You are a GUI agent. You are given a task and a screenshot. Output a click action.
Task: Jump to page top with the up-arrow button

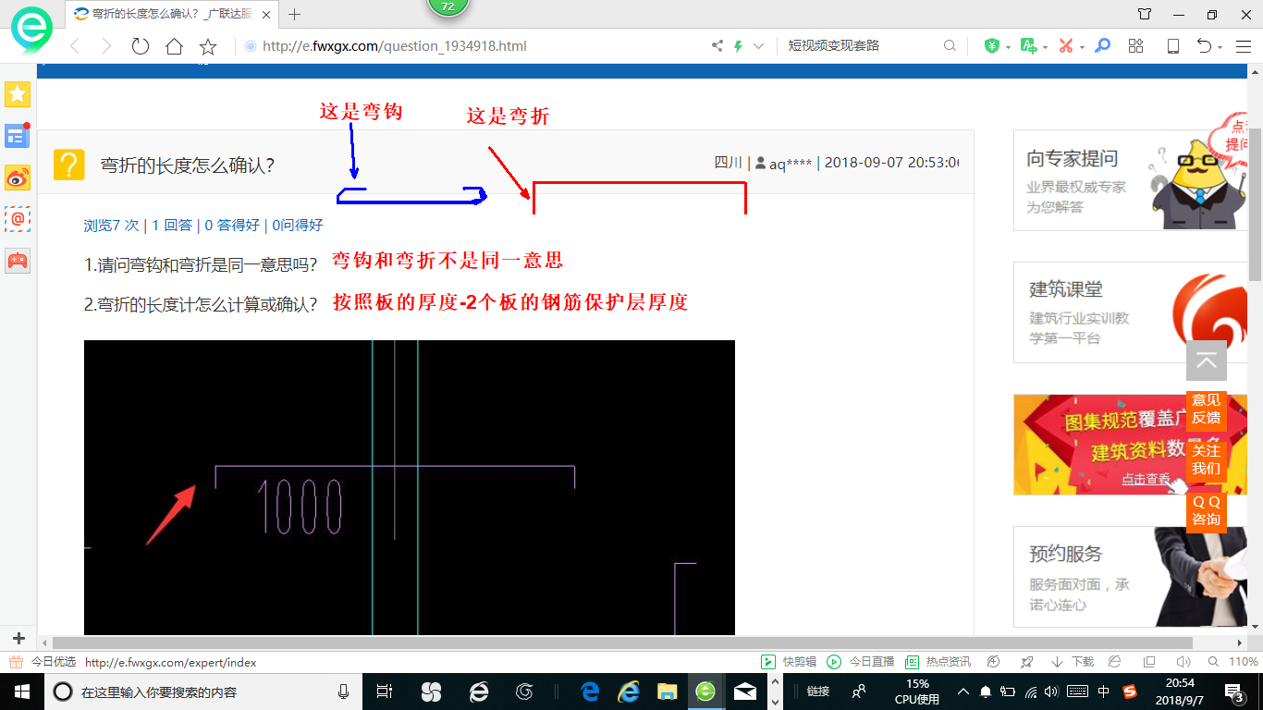pyautogui.click(x=1207, y=361)
